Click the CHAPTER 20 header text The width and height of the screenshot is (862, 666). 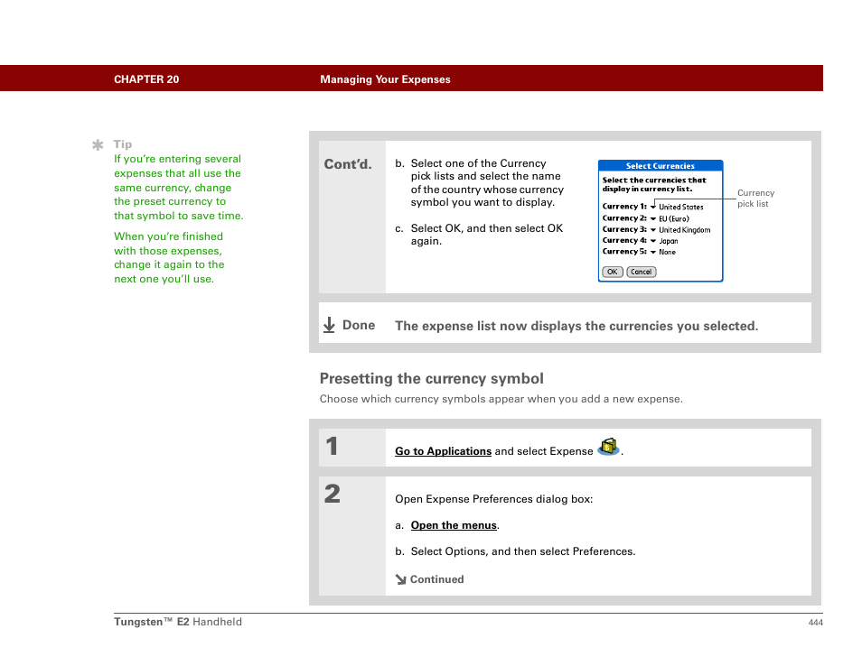click(146, 79)
